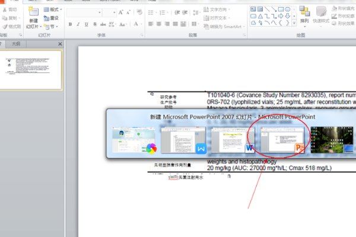Open the Layout (版式) dropdown

click(53, 10)
